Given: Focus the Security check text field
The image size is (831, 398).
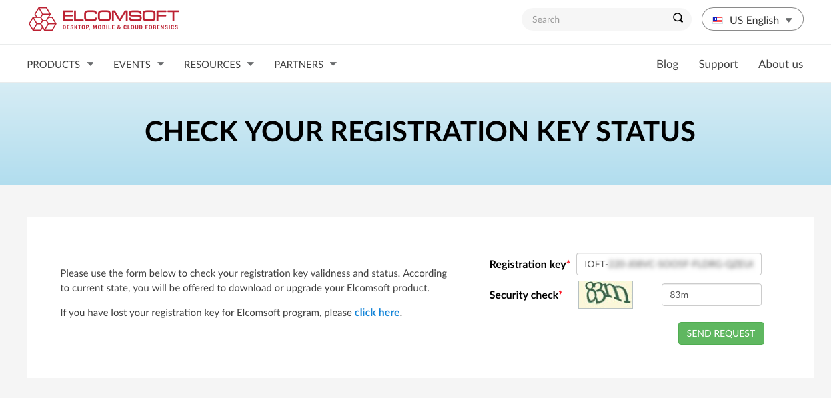Looking at the screenshot, I should point(711,295).
